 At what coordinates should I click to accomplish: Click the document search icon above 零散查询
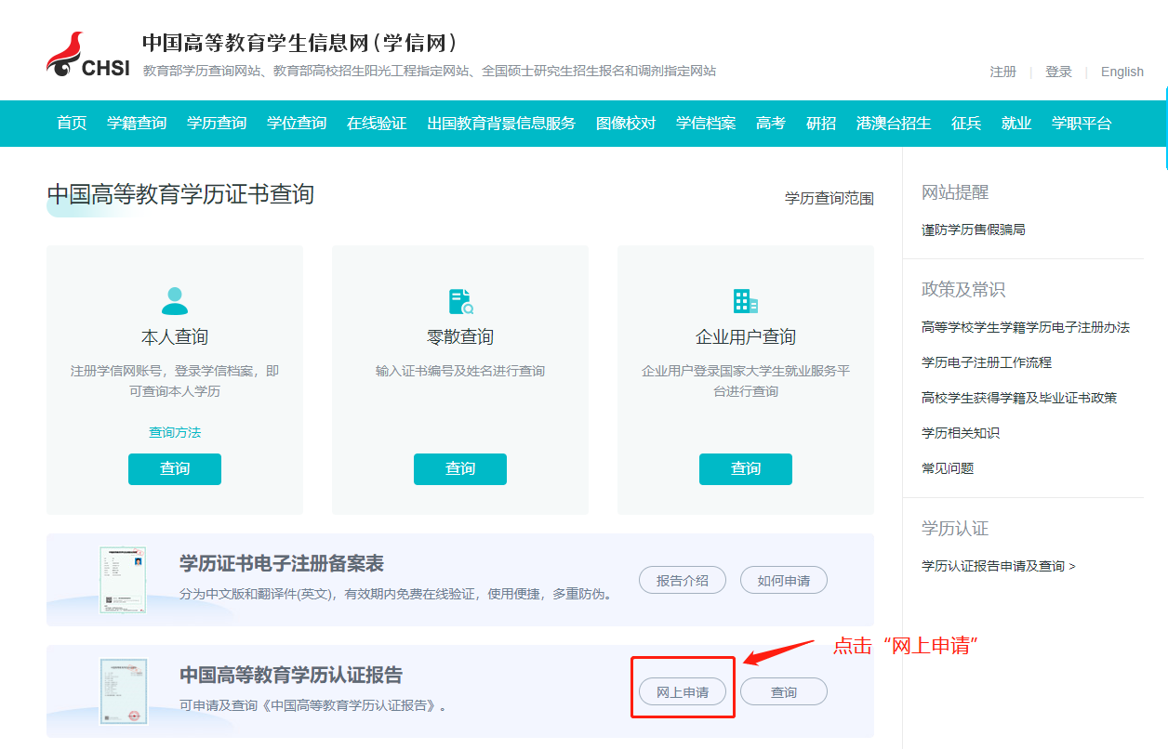(459, 299)
